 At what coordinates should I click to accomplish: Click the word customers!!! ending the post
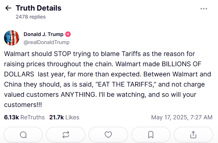[x=23, y=105]
